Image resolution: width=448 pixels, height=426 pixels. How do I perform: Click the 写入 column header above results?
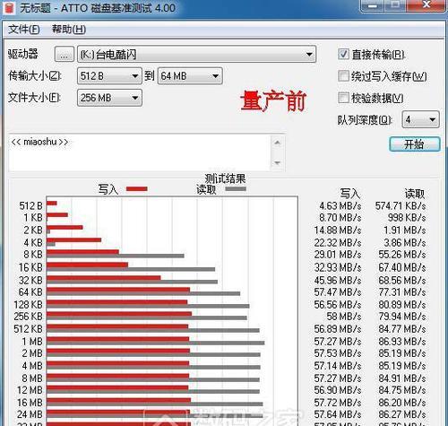tap(350, 194)
